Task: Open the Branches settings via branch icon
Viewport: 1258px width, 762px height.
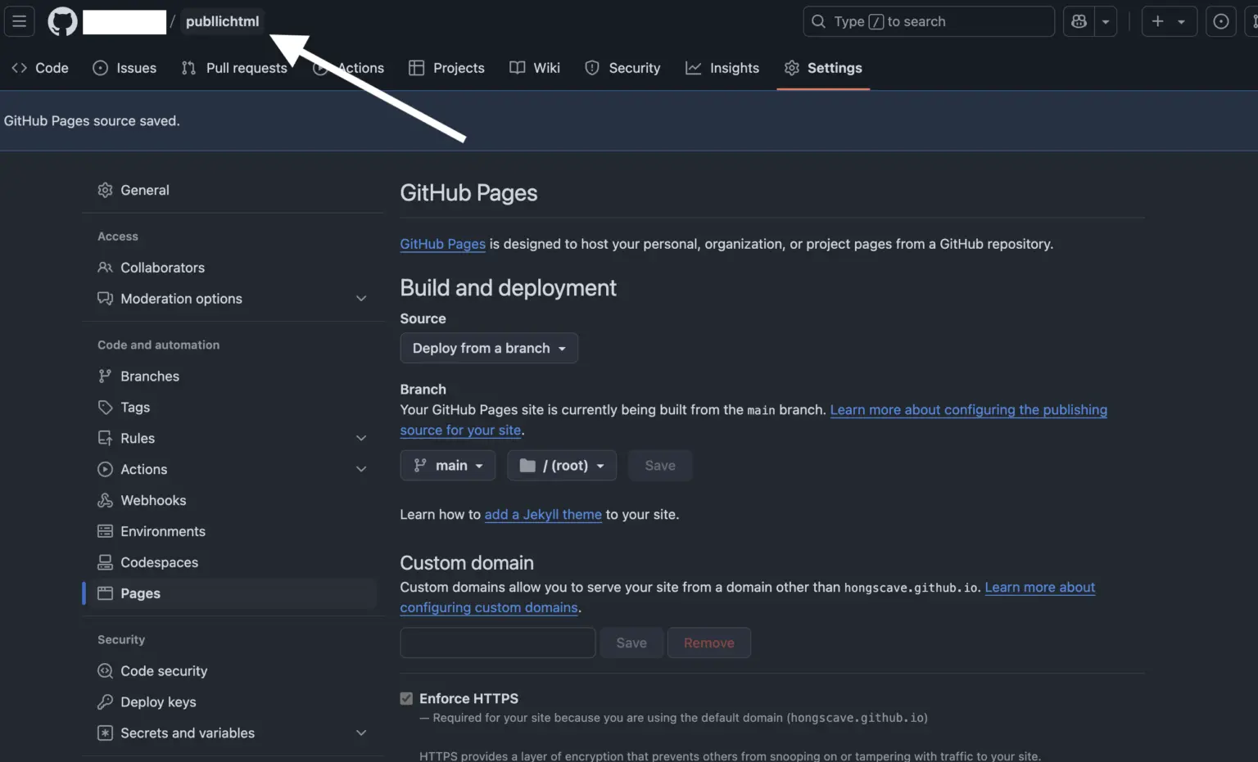Action: [x=105, y=376]
